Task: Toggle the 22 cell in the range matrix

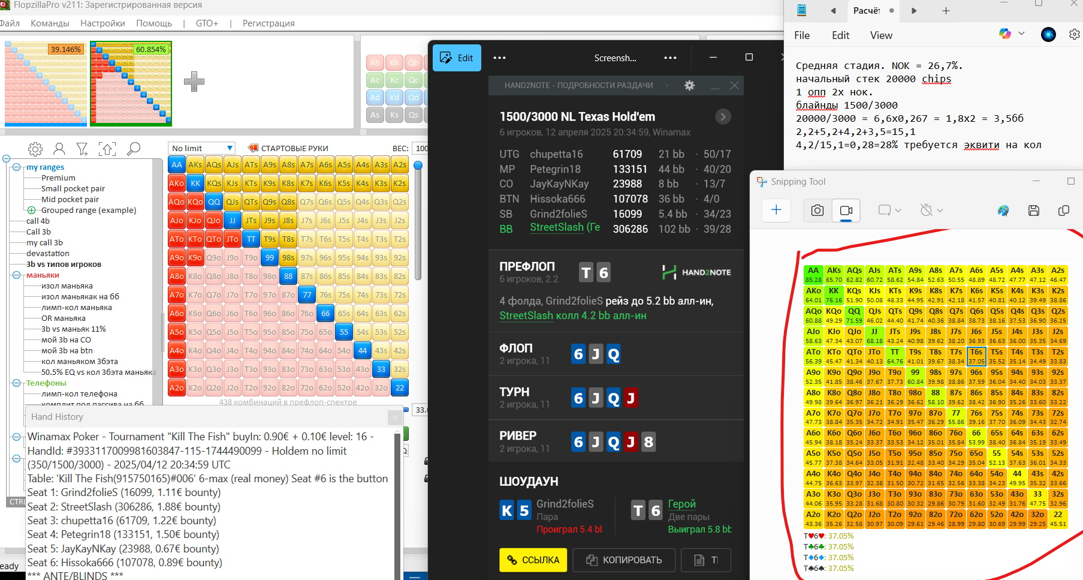Action: coord(400,387)
